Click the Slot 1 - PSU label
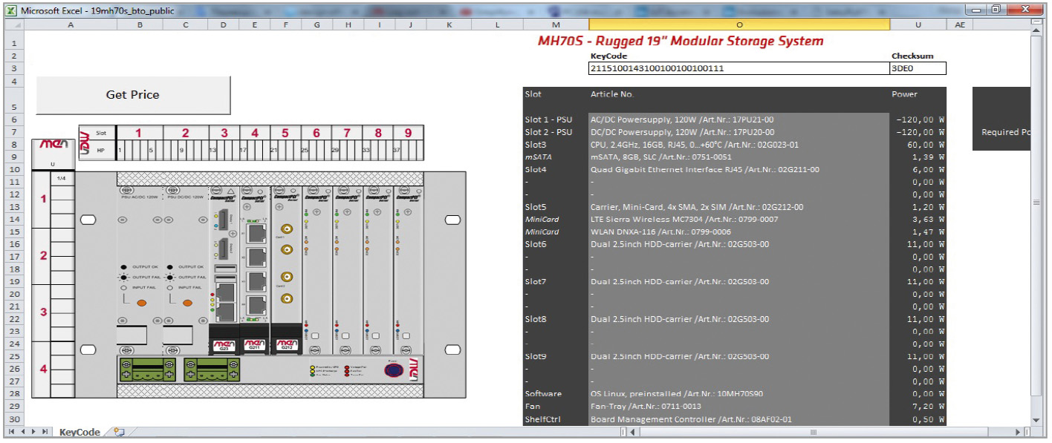Viewport: 1052px width, 443px height. click(548, 119)
